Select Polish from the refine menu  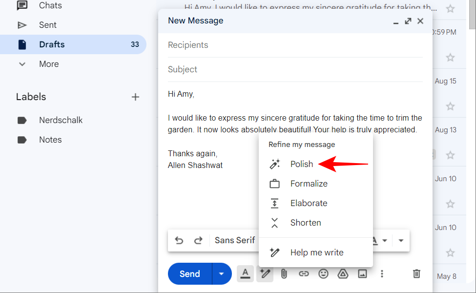coord(301,164)
